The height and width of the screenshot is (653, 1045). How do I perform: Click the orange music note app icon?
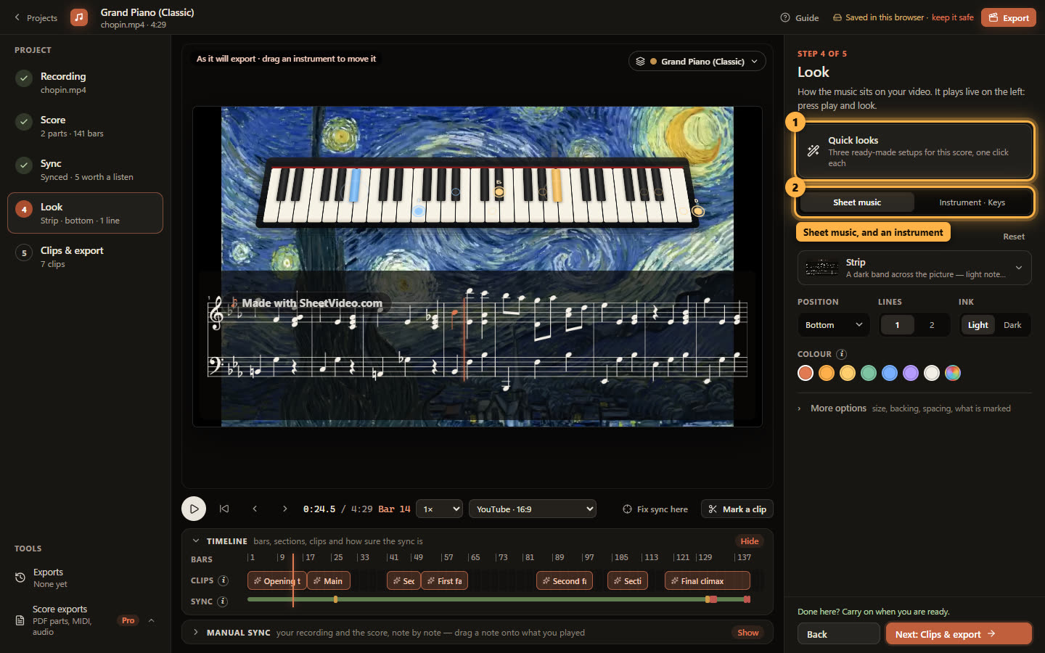(x=79, y=17)
